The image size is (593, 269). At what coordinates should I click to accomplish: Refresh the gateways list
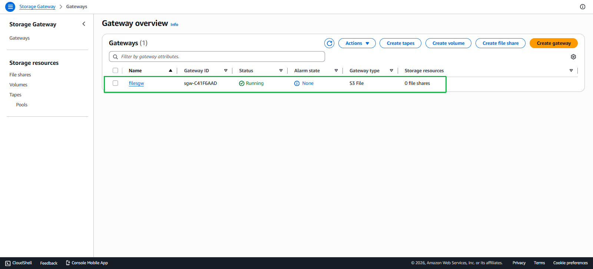(329, 43)
